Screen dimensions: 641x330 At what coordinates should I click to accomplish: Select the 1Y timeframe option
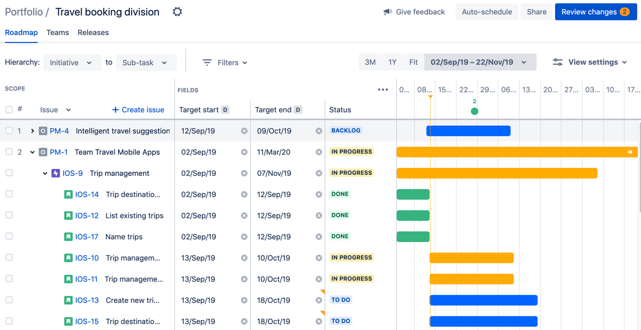pyautogui.click(x=393, y=62)
